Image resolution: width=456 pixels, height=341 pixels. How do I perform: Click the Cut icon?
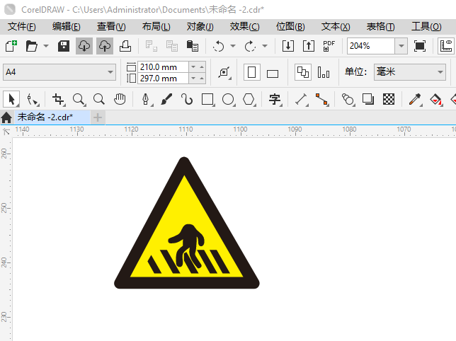pos(152,46)
